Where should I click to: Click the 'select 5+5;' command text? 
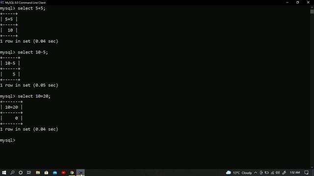point(31,8)
